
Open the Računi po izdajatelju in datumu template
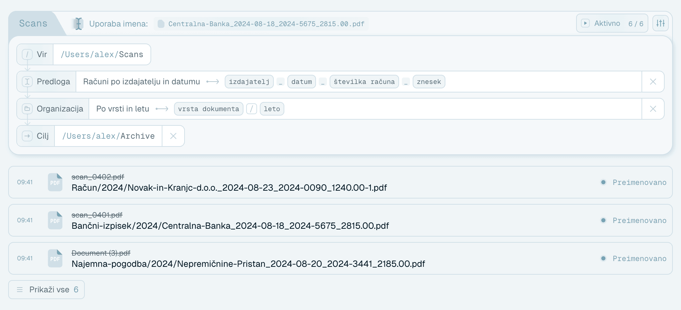tap(141, 82)
